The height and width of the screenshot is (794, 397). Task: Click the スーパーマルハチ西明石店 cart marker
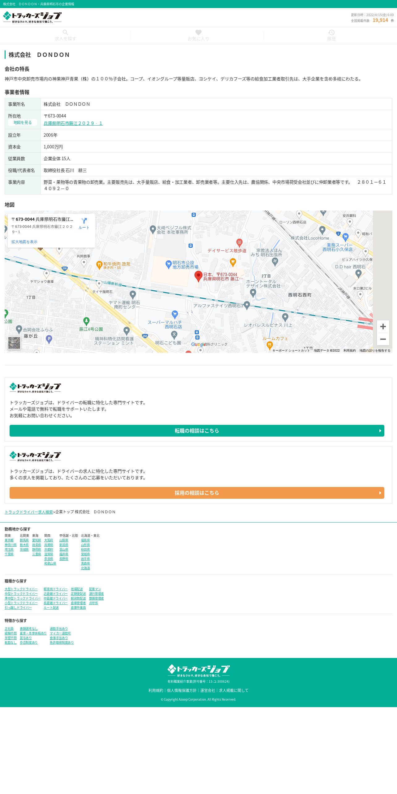click(175, 314)
